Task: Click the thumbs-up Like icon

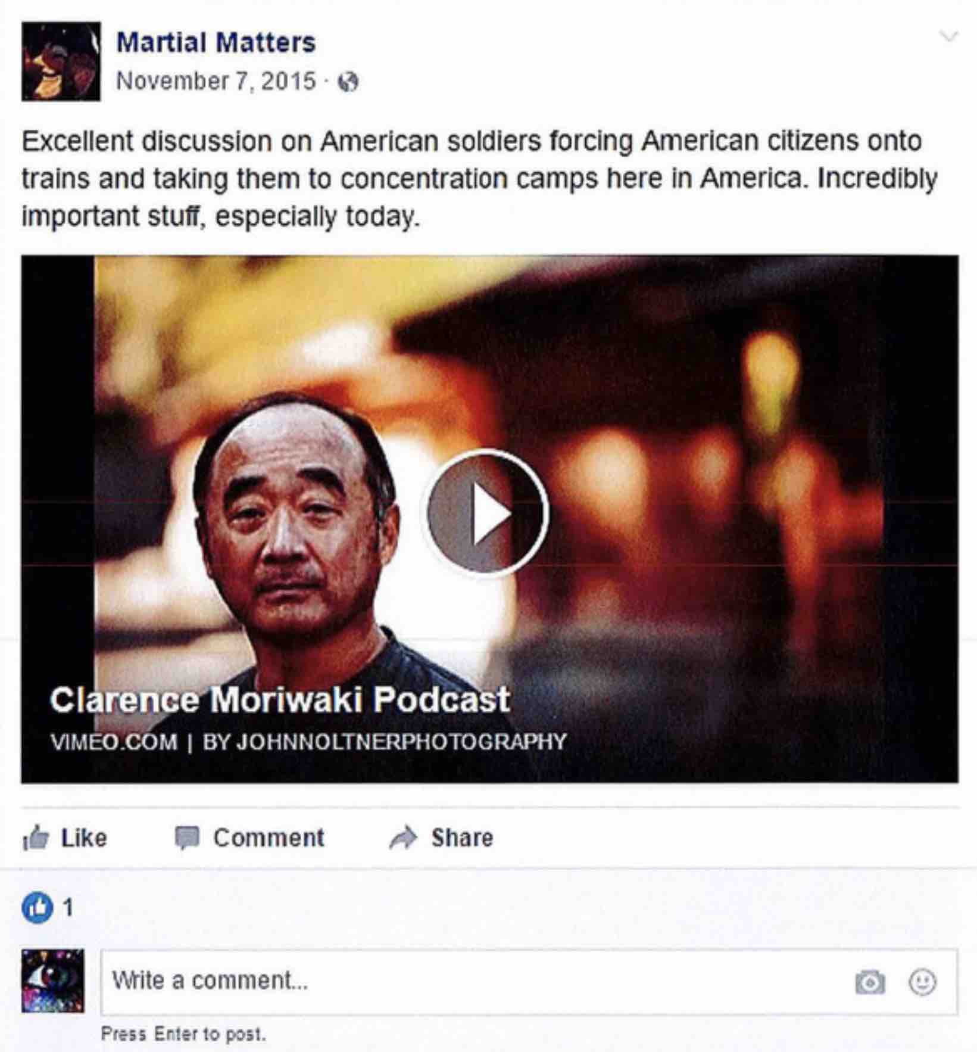Action: pyautogui.click(x=36, y=838)
